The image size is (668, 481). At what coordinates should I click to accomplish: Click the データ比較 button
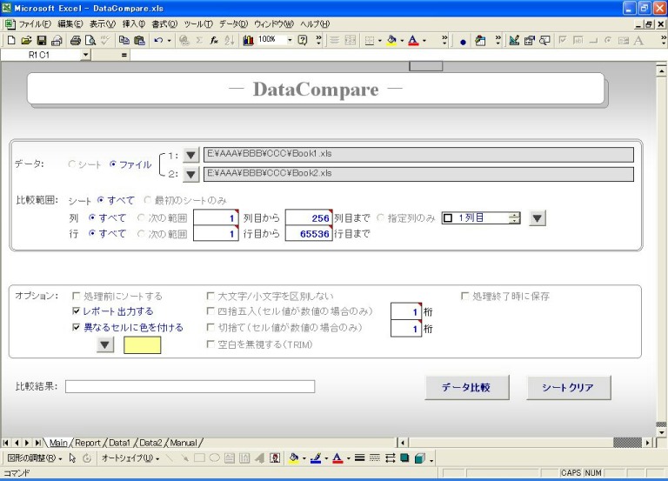(466, 388)
